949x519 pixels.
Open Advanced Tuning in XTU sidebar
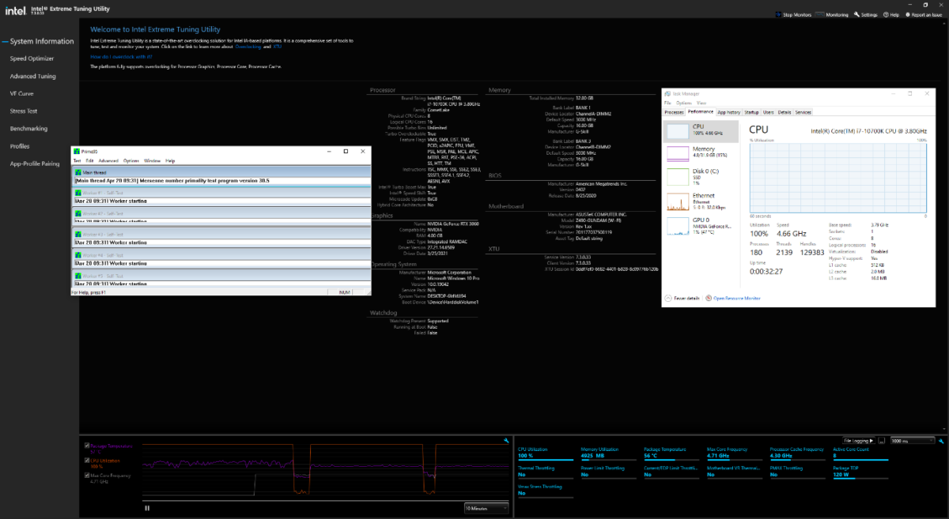32,76
